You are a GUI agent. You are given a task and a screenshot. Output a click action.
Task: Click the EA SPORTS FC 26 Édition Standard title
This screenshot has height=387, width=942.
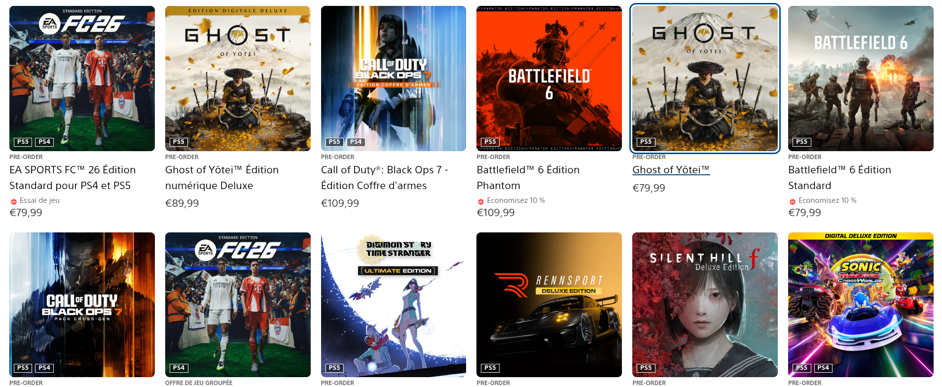[x=72, y=178]
